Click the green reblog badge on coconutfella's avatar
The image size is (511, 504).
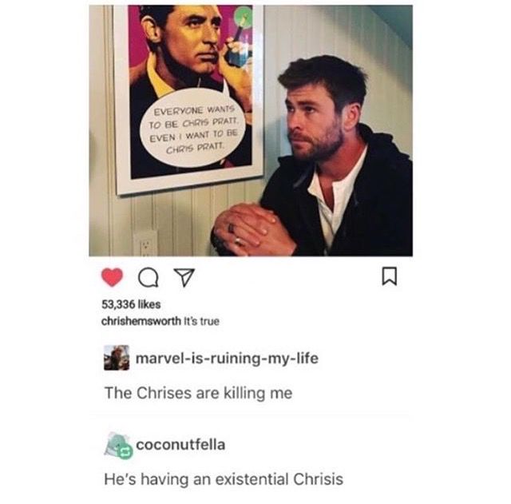125,451
